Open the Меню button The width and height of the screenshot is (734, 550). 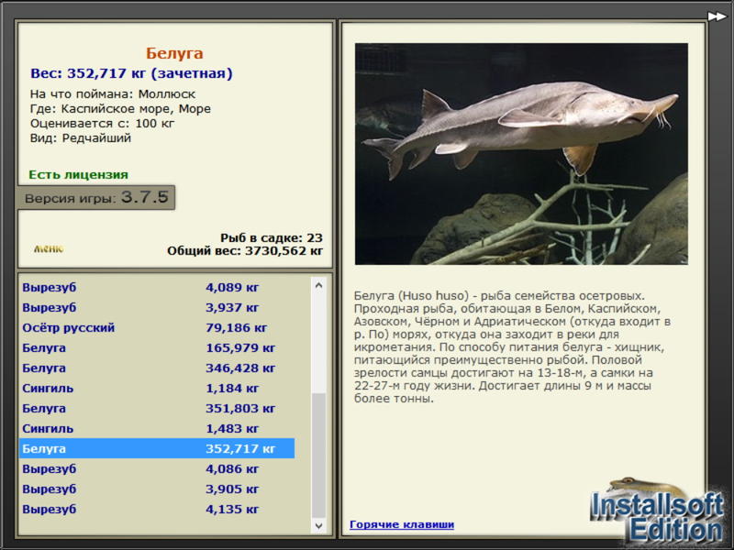pos(49,248)
